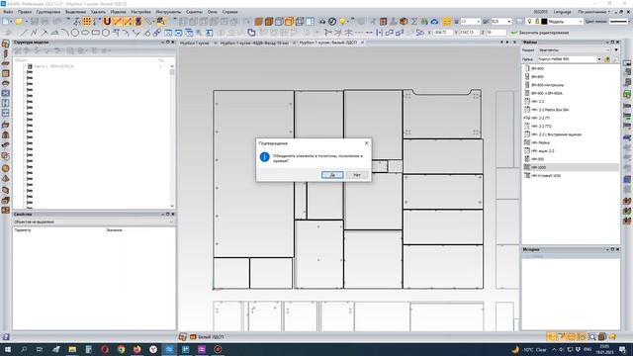The height and width of the screenshot is (356, 633).
Task: Click the magnifier icon in bottom-right status bar
Action: (591, 336)
